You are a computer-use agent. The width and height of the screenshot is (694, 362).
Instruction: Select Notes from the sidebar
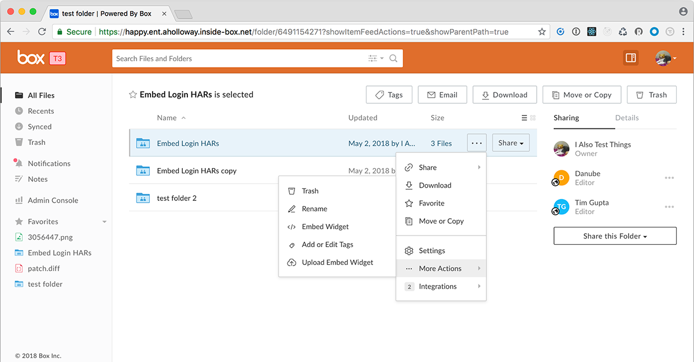(38, 179)
